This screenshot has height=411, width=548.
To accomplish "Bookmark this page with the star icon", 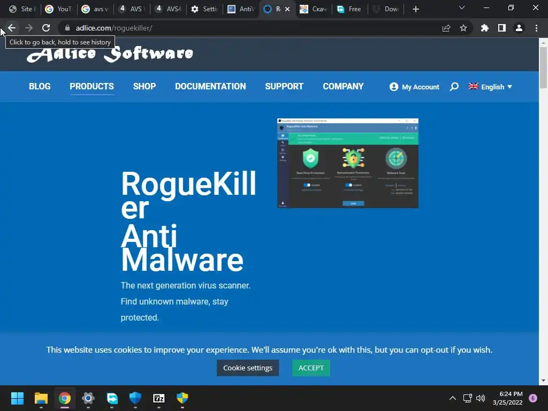I will point(463,28).
